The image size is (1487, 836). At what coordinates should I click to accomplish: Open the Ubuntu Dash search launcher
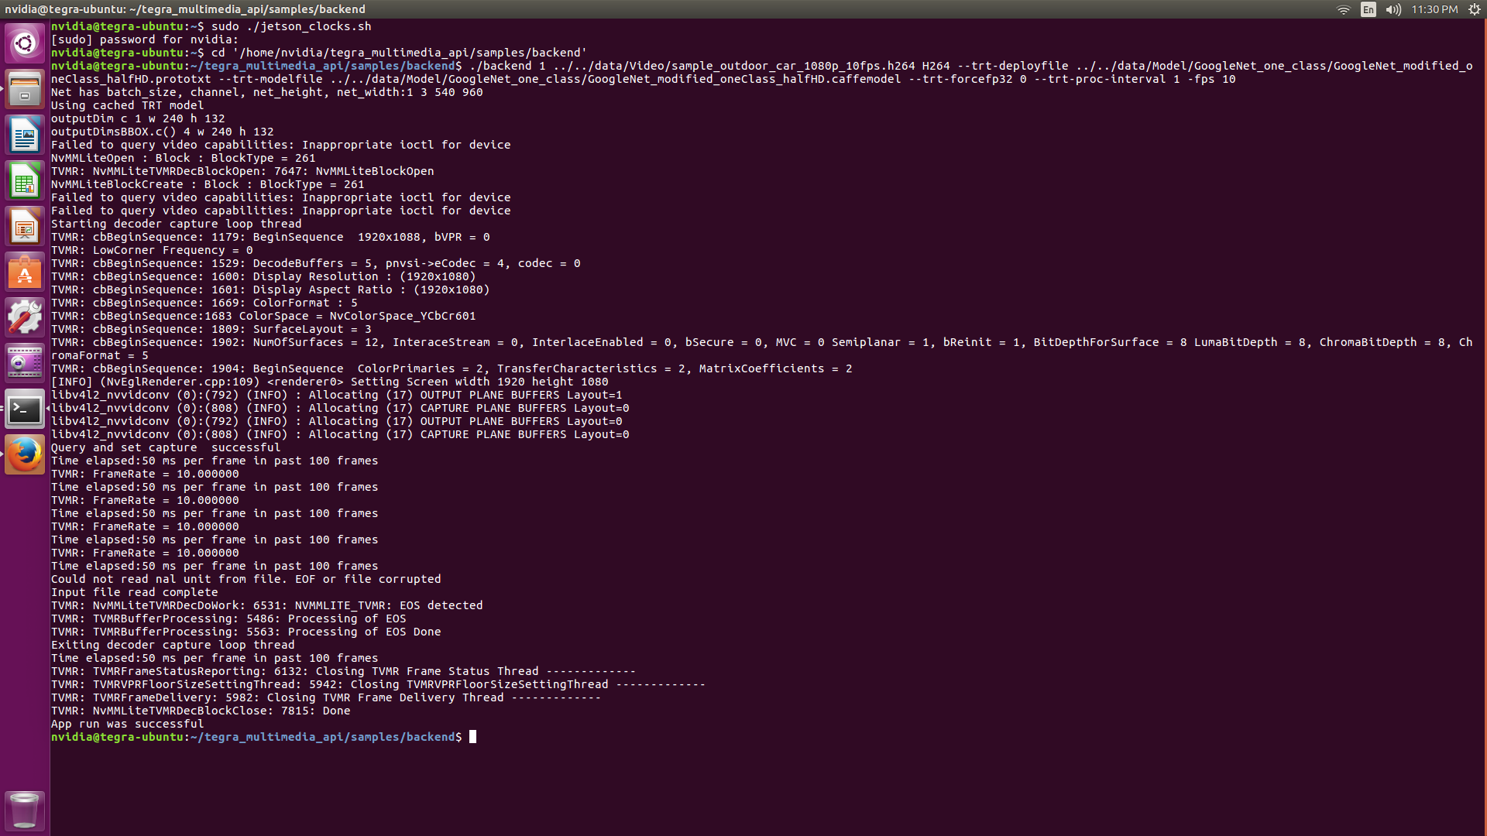(x=25, y=43)
